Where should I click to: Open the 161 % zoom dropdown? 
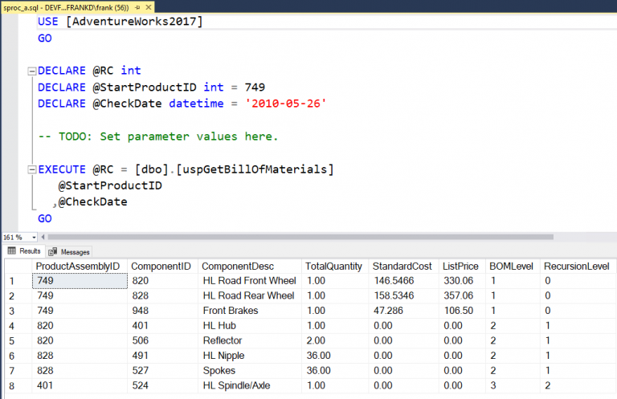point(33,238)
